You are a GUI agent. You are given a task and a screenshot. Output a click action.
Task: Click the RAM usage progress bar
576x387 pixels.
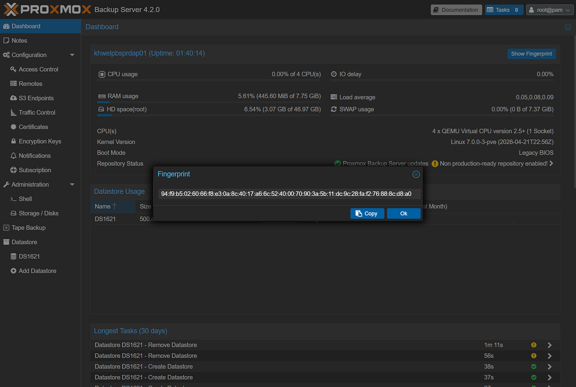209,102
